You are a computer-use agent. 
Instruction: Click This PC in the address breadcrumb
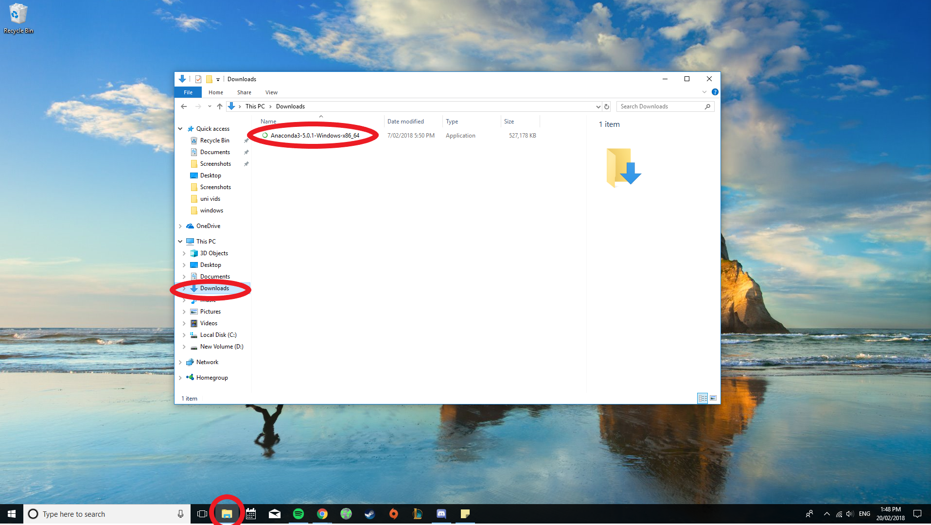[x=255, y=106]
